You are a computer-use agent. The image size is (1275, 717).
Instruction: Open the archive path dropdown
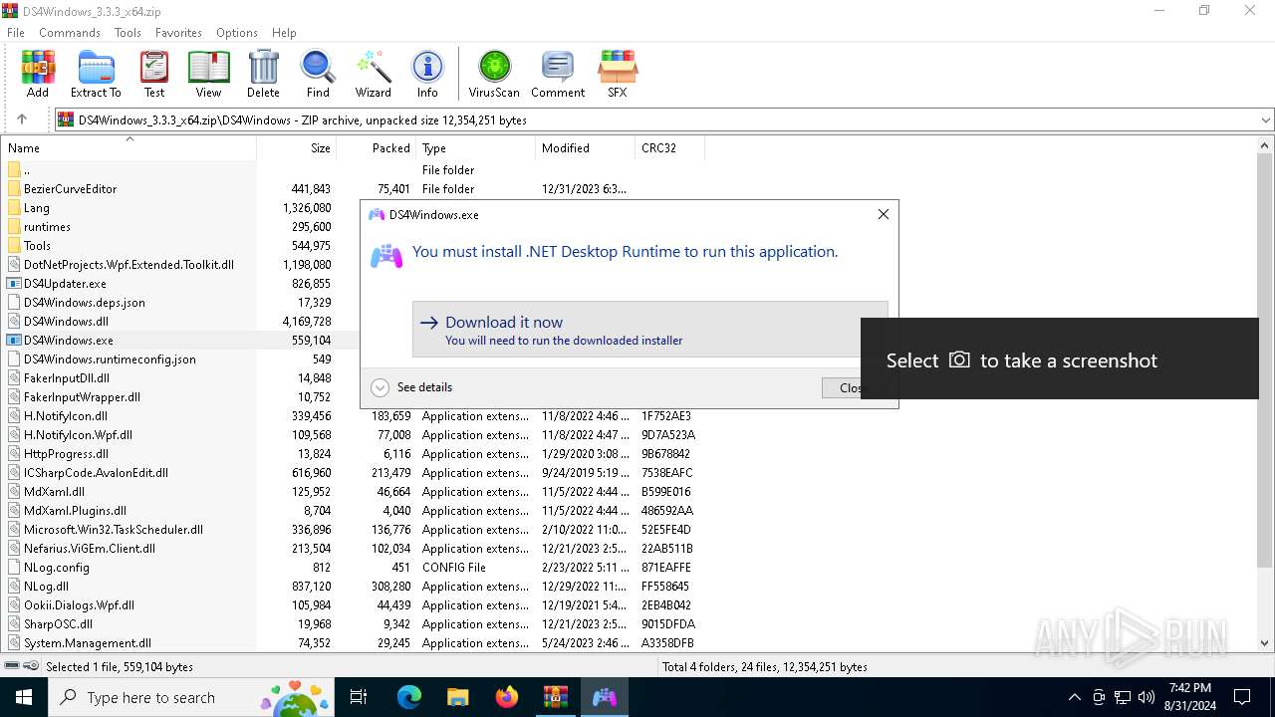click(1266, 120)
